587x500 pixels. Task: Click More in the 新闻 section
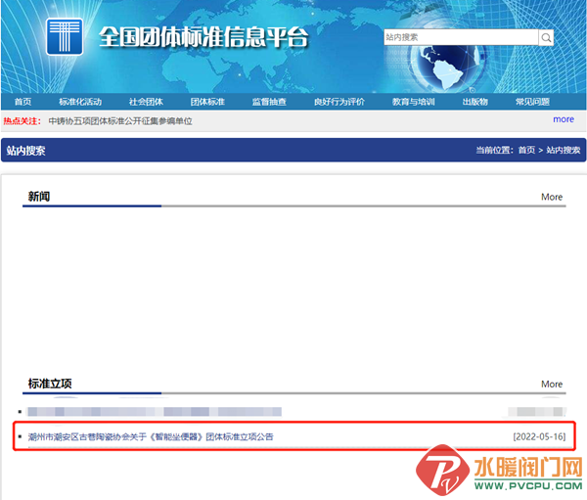[x=552, y=197]
